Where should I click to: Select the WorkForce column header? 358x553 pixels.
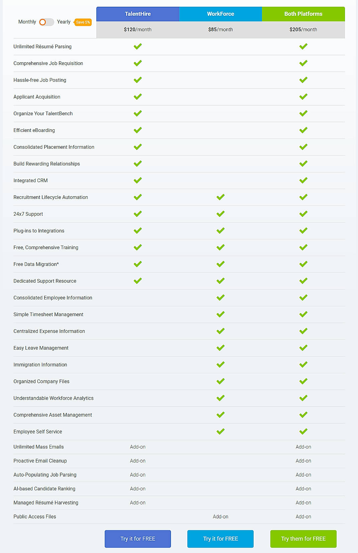tap(220, 14)
